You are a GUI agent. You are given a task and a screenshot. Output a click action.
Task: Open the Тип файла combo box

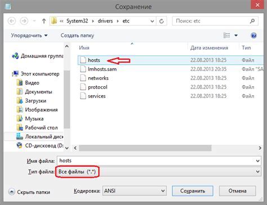pos(158,172)
